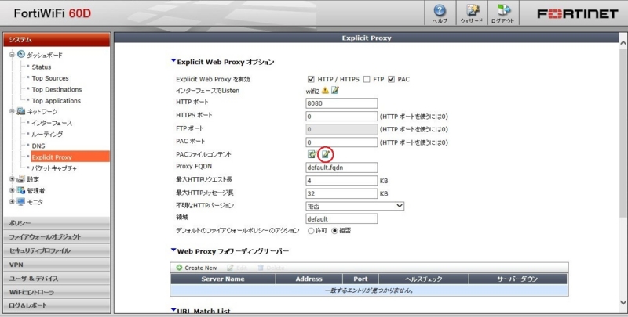The height and width of the screenshot is (317, 628).
Task: Edit the Listen interface wifi2 icon
Action: (x=335, y=90)
